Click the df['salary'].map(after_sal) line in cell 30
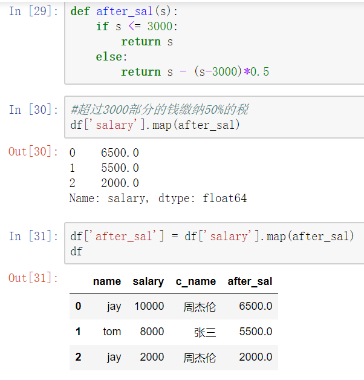This screenshot has width=364, height=380. [x=155, y=125]
